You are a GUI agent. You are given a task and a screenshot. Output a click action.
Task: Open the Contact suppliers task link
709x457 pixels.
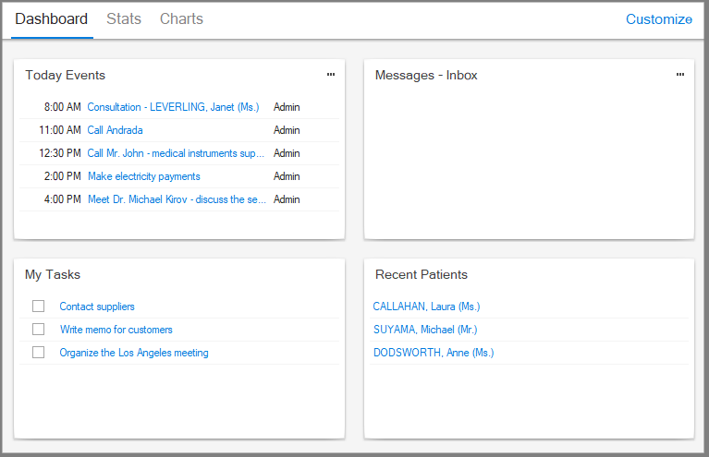point(97,307)
